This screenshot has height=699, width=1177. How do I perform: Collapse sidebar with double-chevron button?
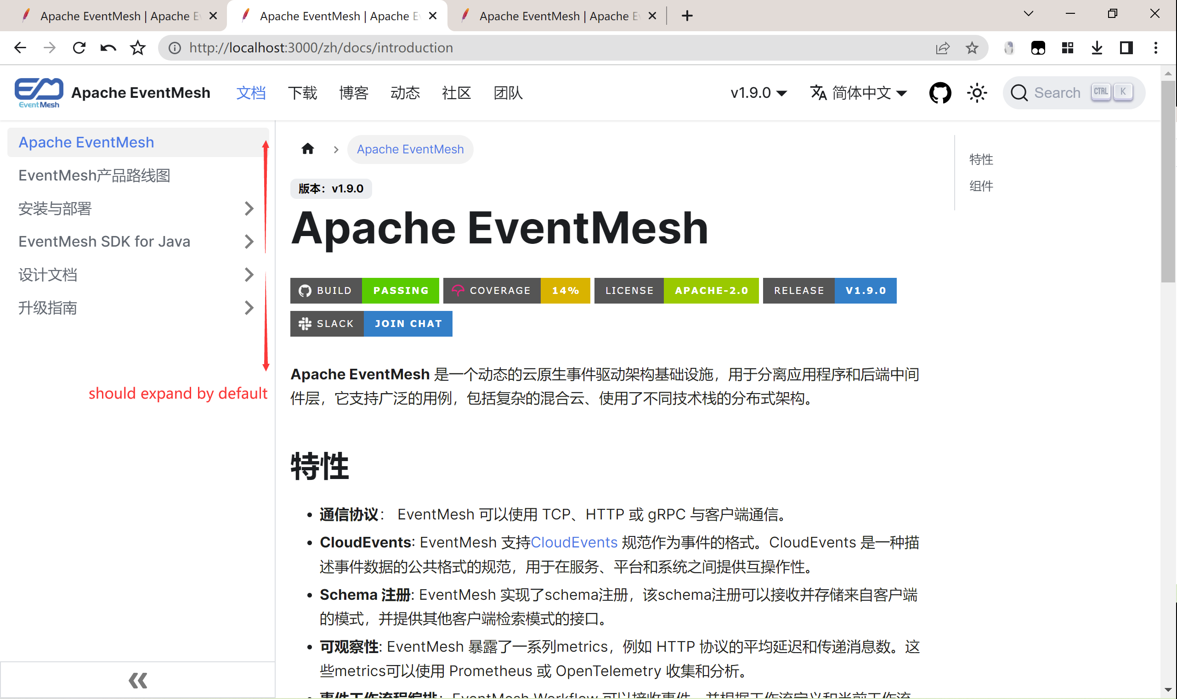[137, 680]
